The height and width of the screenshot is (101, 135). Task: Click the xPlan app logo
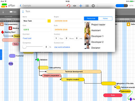(x=4, y=6)
